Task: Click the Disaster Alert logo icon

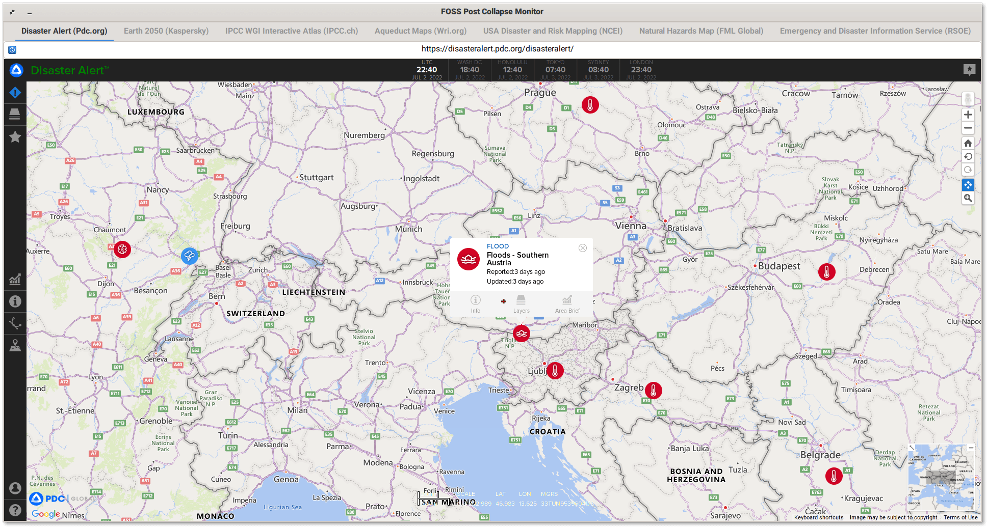Action: (x=16, y=70)
